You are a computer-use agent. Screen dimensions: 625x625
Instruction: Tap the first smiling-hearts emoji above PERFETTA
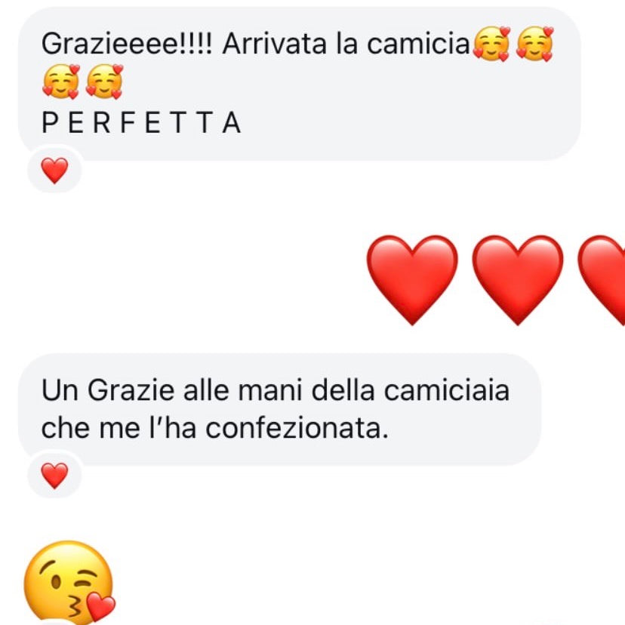61,82
